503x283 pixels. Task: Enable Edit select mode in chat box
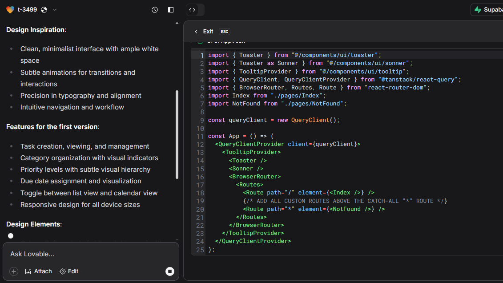click(x=69, y=271)
